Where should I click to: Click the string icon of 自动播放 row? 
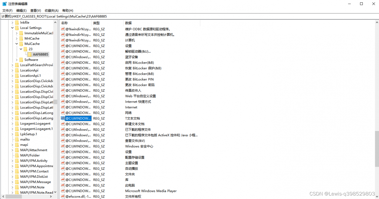tap(63, 169)
